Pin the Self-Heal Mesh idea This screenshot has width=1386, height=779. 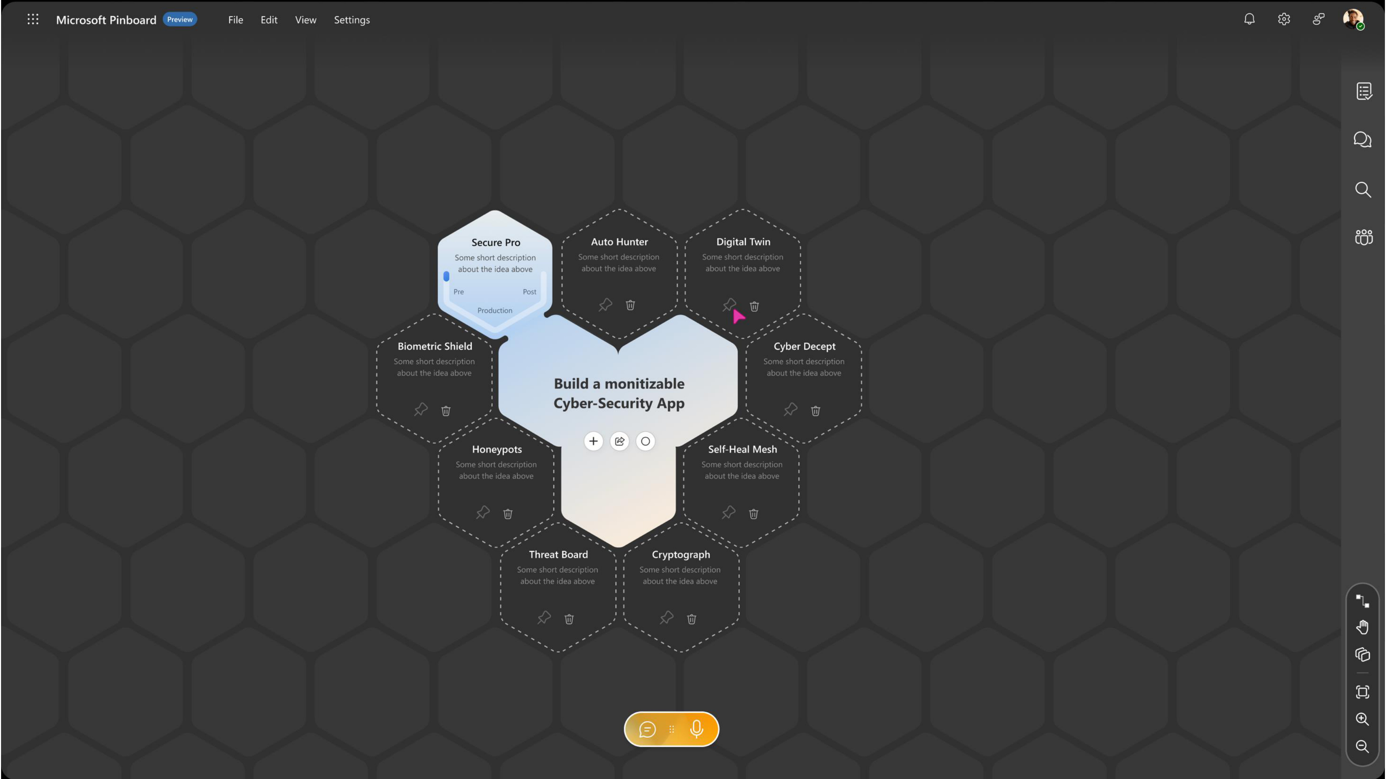pos(728,512)
